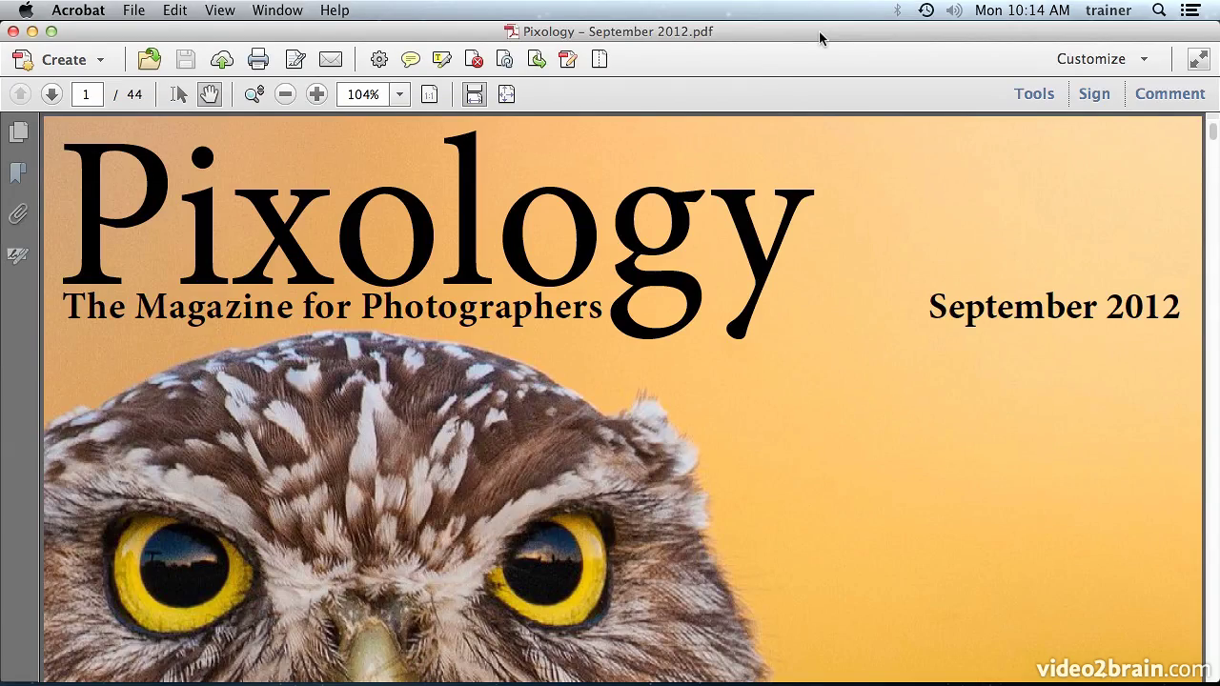Click the Spotlight search icon
This screenshot has width=1220, height=686.
click(x=1159, y=10)
